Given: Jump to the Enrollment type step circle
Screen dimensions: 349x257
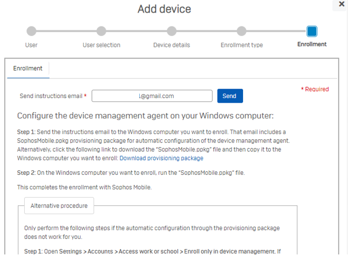Looking at the screenshot, I should click(241, 31).
